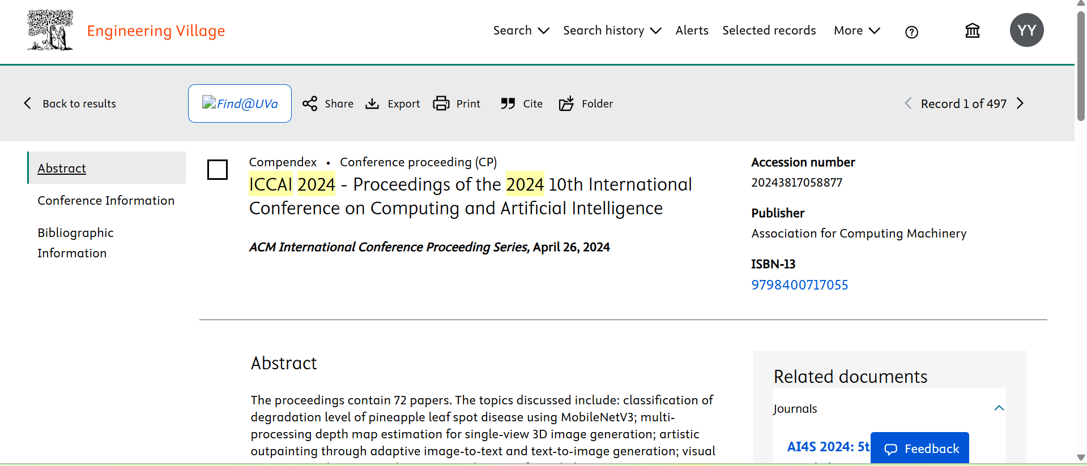Select the Abstract section tab
This screenshot has height=466, width=1087.
coord(106,168)
